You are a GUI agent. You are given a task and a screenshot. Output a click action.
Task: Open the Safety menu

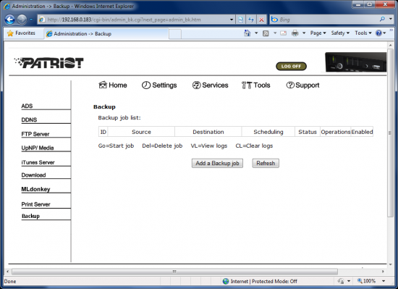click(340, 33)
